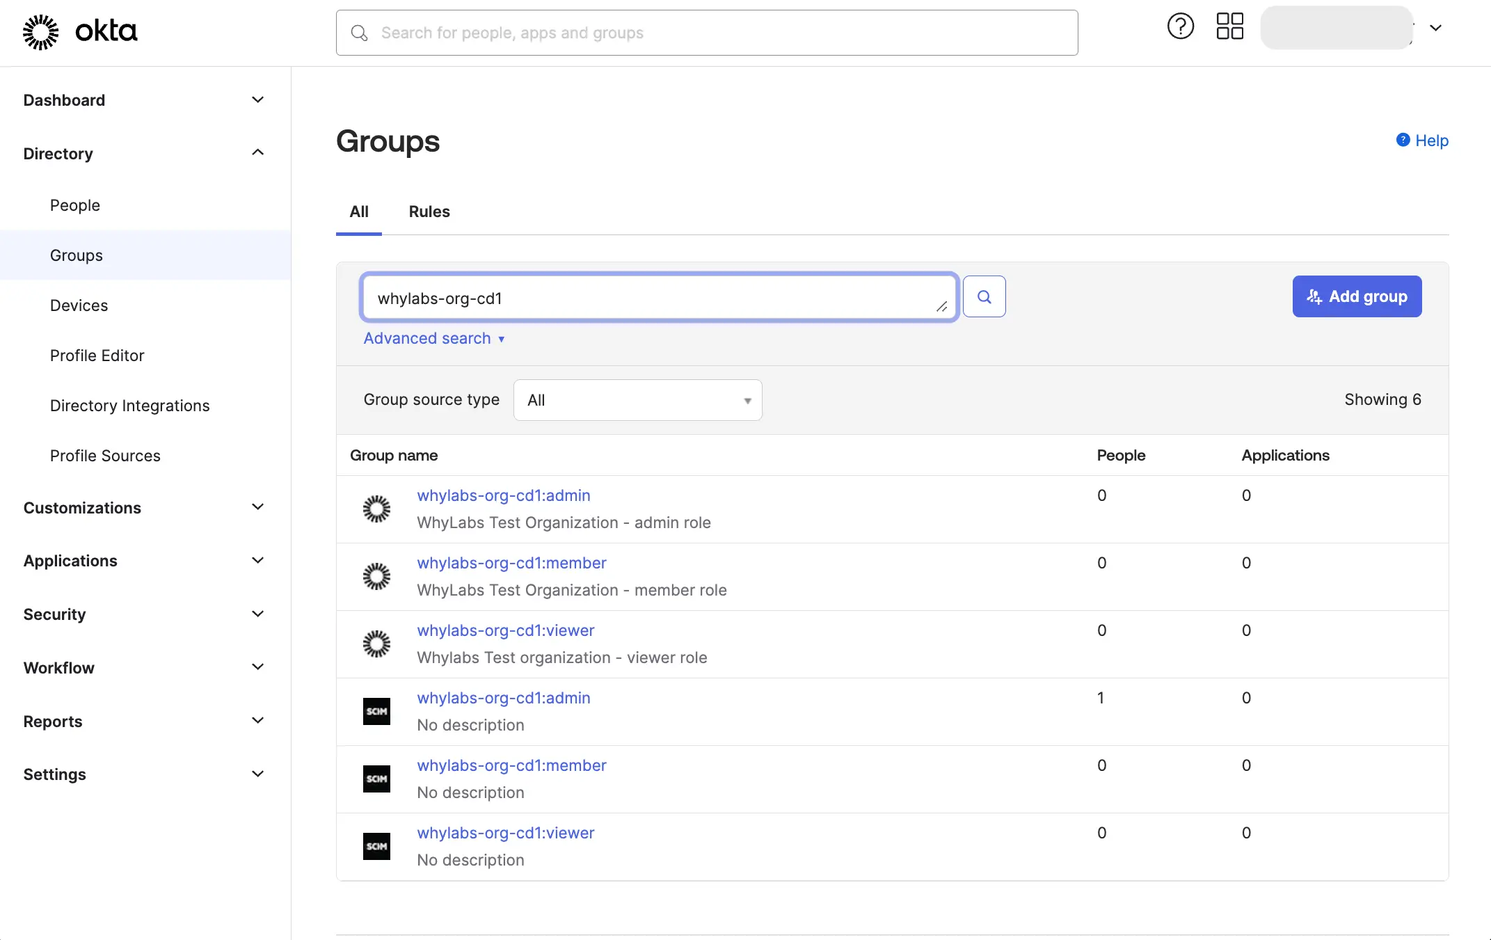Click the Okta logo in the header
1491x940 pixels.
click(80, 31)
